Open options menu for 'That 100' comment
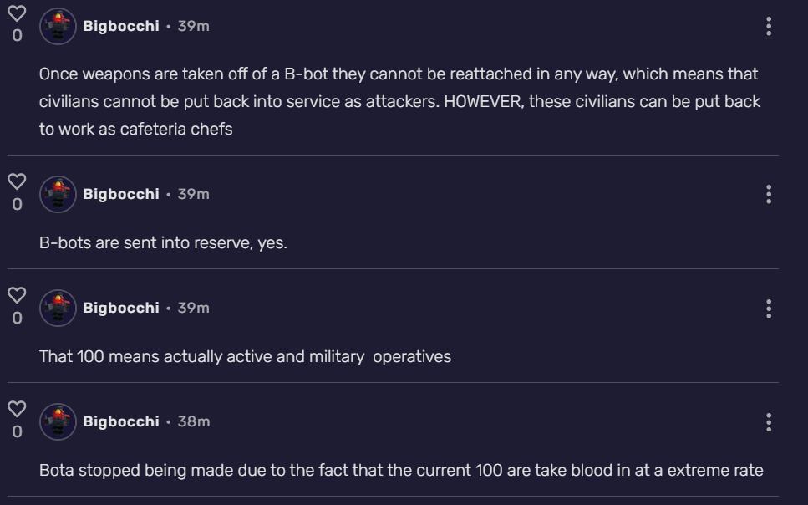 point(769,309)
